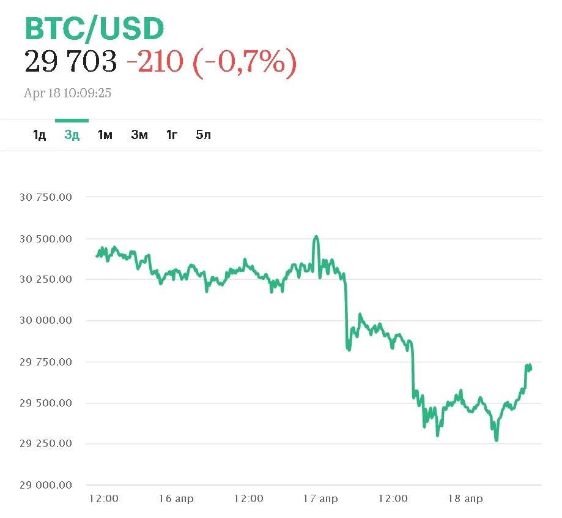Click the BTC/USD pair title

94,29
